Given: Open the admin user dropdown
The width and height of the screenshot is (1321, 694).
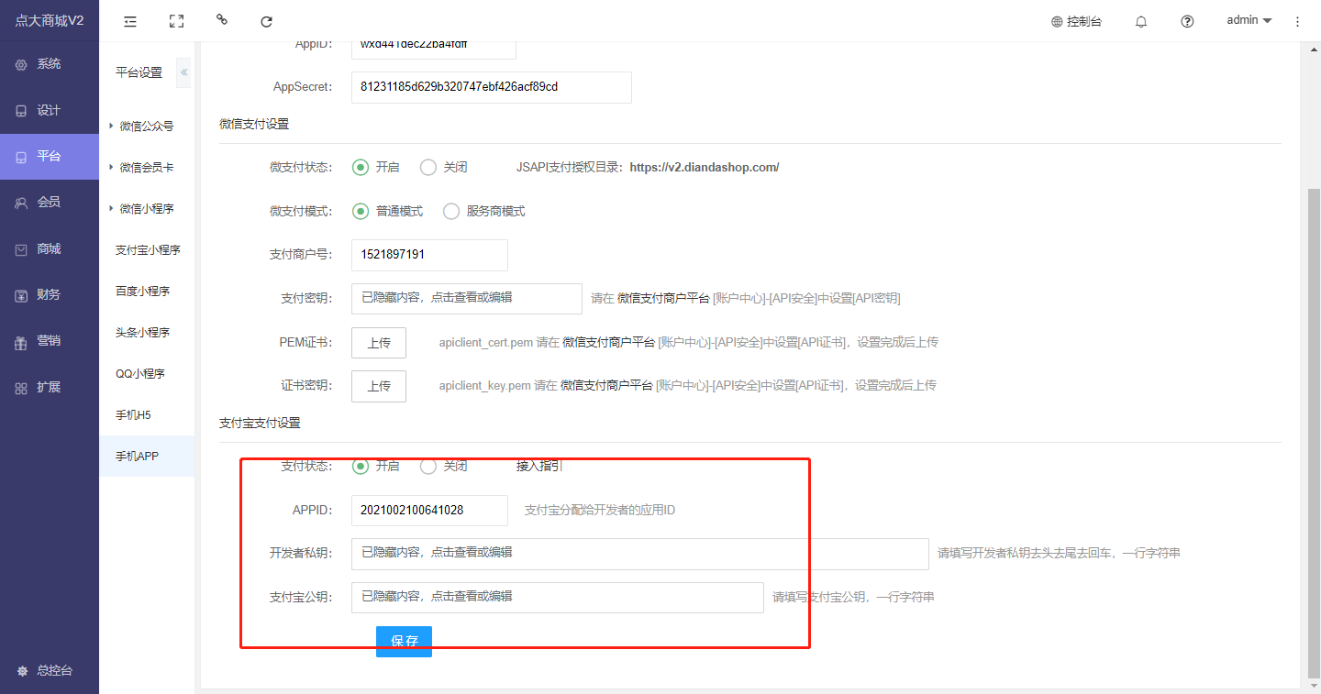Looking at the screenshot, I should click(x=1249, y=20).
